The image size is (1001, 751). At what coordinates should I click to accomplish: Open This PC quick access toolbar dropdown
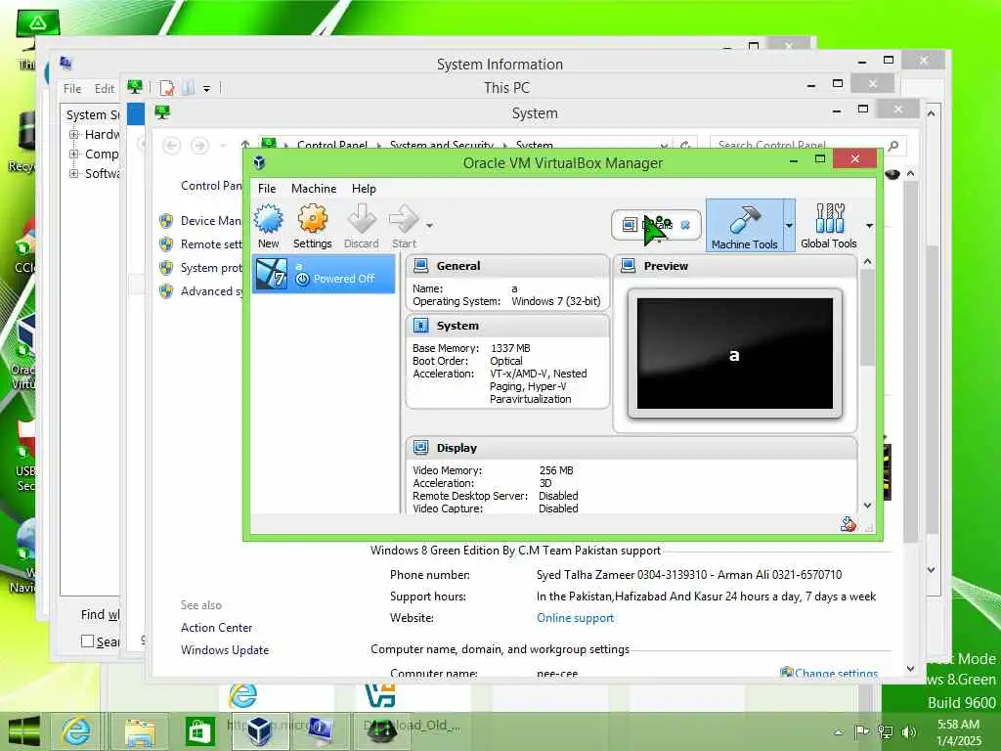click(207, 88)
